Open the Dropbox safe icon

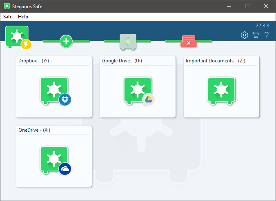[x=56, y=91]
